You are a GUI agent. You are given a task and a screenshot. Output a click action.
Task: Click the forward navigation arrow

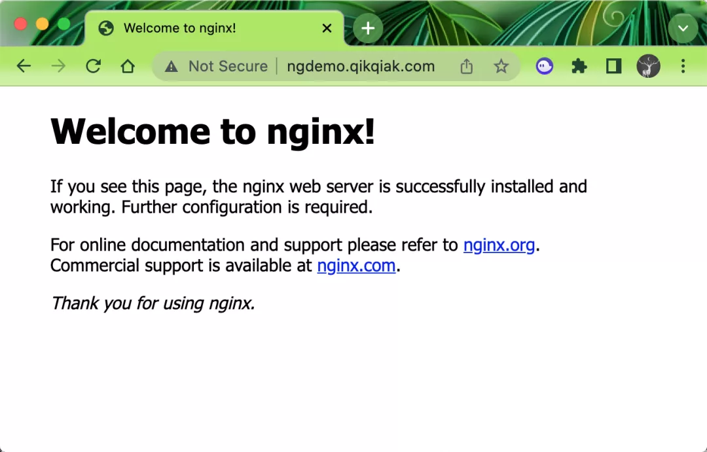coord(58,66)
